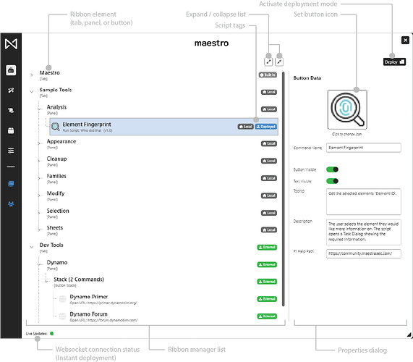Expand the Sheets panel node

tap(40, 230)
